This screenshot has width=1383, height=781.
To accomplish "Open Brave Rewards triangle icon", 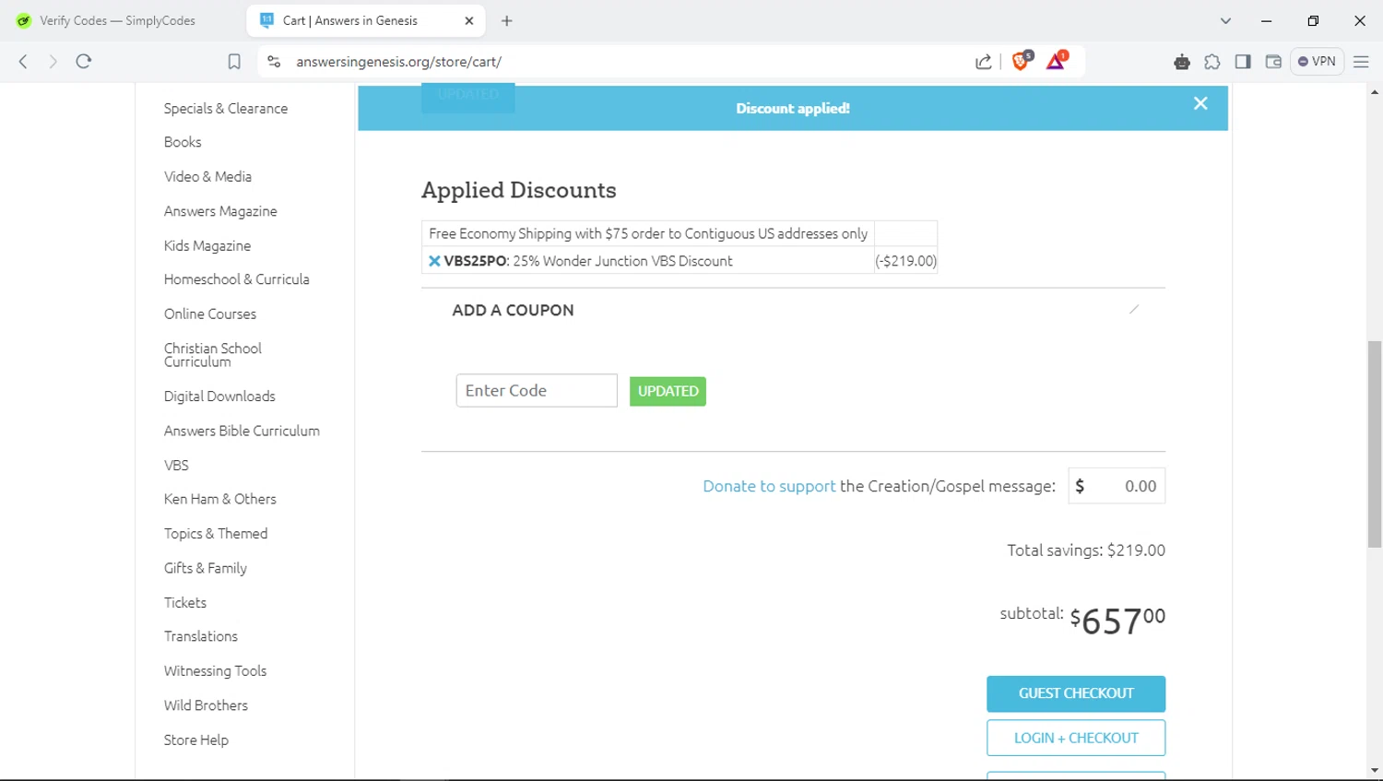I will click(x=1057, y=61).
